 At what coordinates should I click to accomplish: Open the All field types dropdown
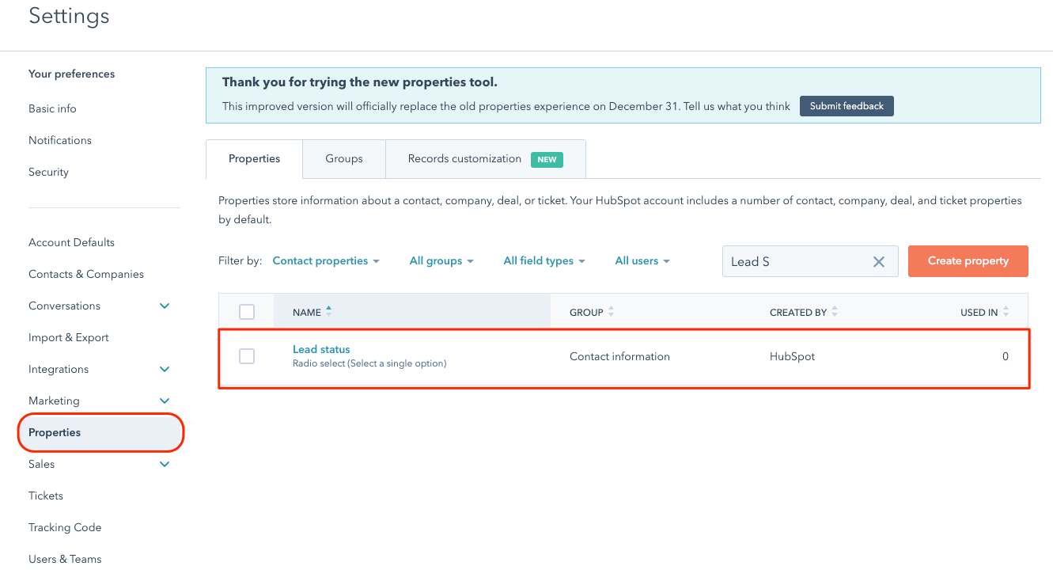(544, 260)
